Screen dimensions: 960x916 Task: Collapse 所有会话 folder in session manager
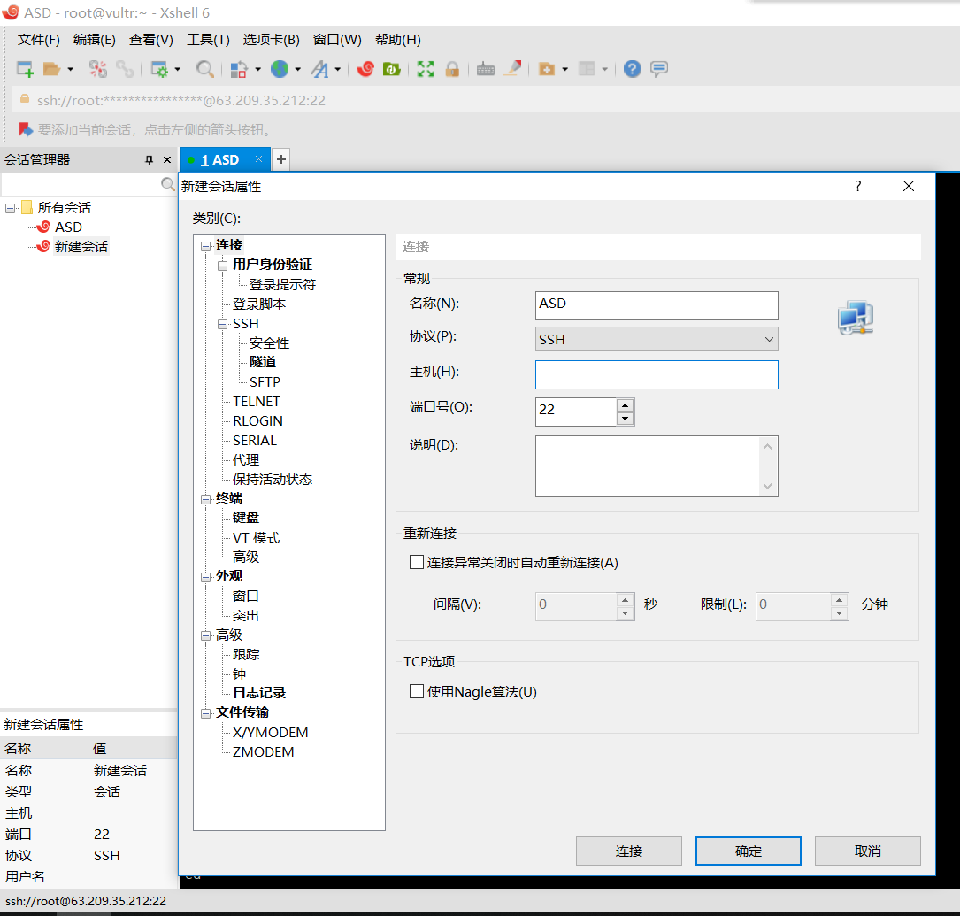point(10,208)
